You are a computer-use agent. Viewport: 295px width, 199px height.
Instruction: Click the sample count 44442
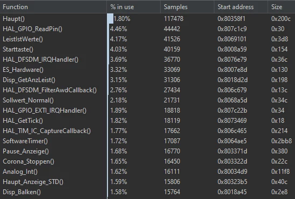tap(172, 29)
